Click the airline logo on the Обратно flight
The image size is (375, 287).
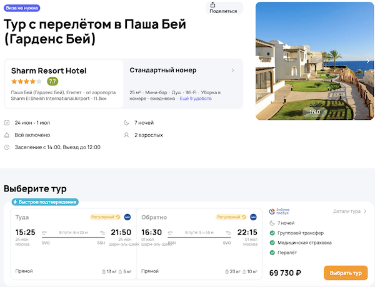tap(253, 217)
